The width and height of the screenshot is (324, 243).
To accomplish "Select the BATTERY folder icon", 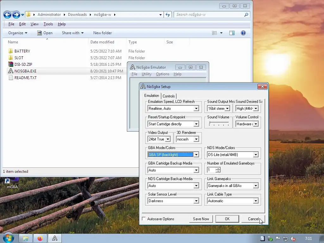I will pyautogui.click(x=10, y=51).
